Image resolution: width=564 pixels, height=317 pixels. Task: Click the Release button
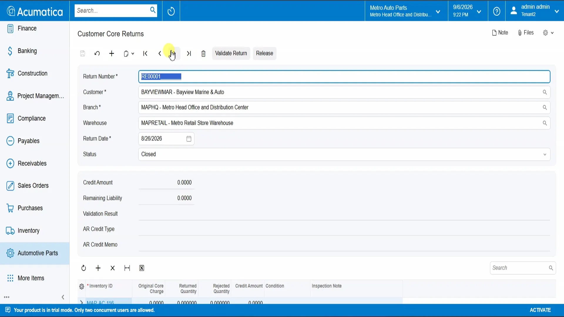coord(264,53)
